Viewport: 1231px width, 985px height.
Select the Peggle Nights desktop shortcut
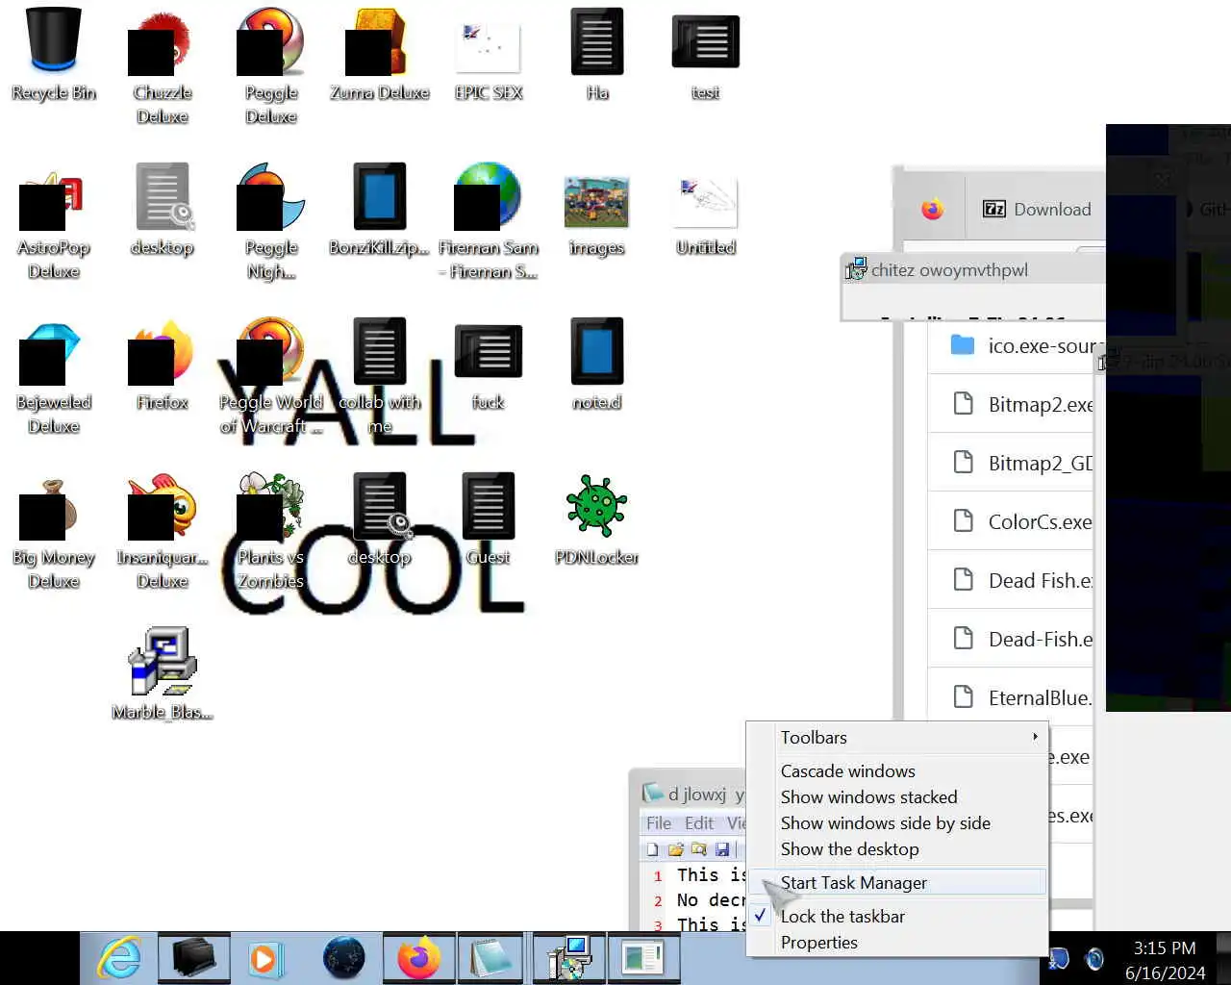[x=271, y=221]
